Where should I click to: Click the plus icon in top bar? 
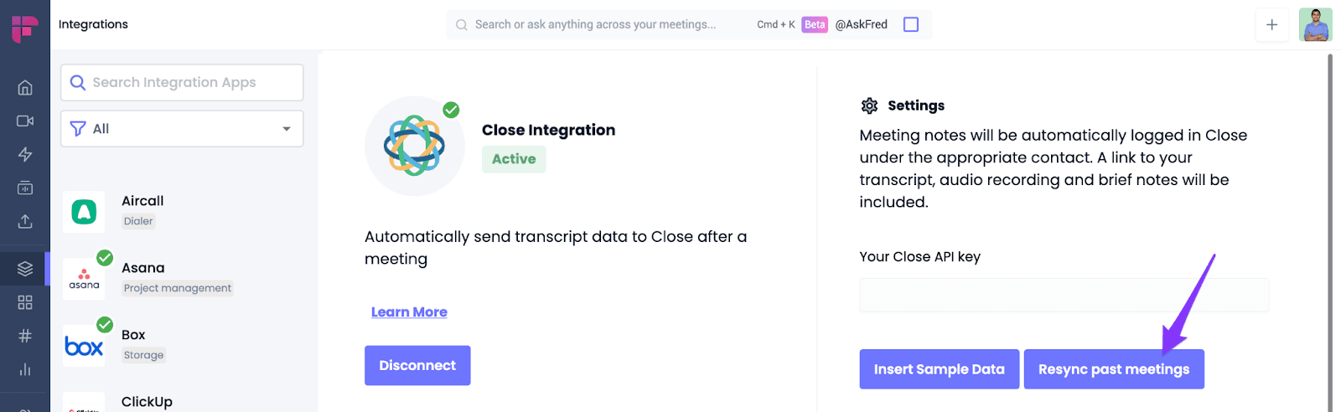1271,24
